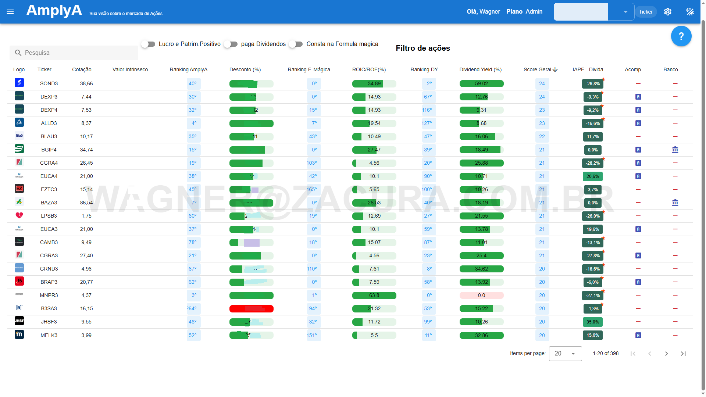Click the SOND3 score 24 chip
The width and height of the screenshot is (706, 397).
(x=542, y=84)
